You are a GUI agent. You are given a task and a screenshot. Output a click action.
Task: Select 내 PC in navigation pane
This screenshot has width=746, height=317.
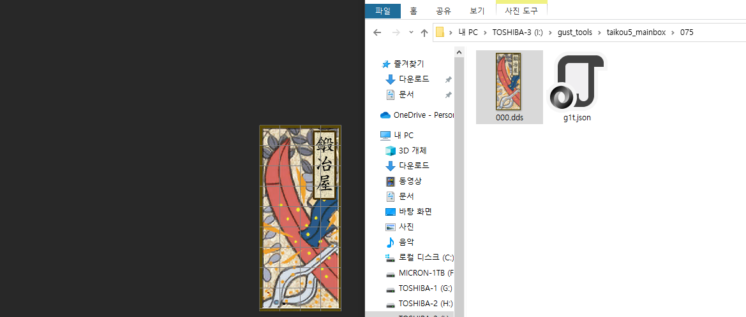[x=403, y=136]
